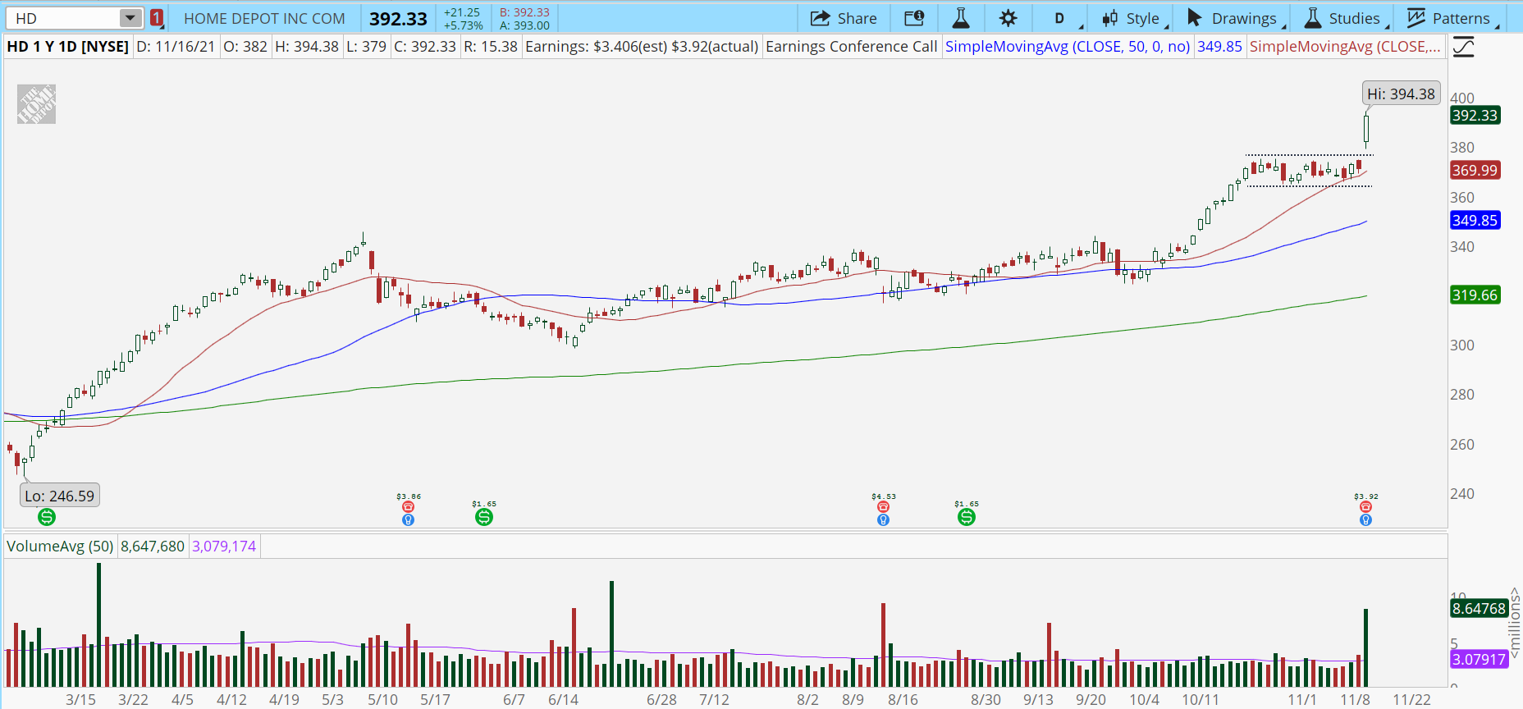Open the news info icon next to Share

[914, 18]
